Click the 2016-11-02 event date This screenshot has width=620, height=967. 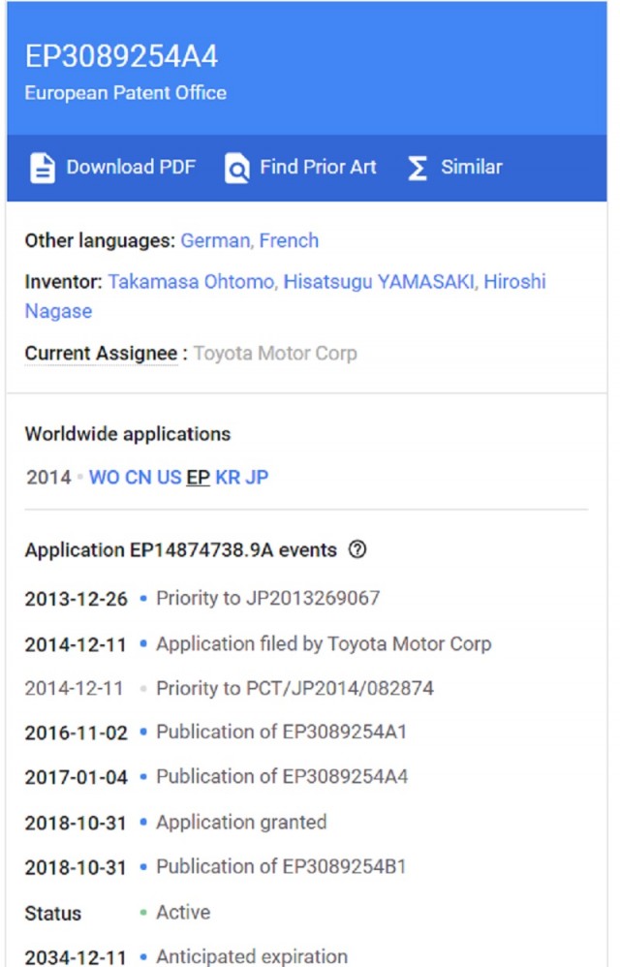click(77, 733)
